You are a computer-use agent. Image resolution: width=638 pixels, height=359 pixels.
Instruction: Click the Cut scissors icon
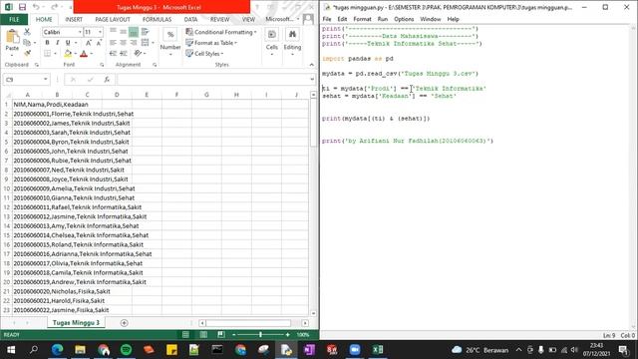(27, 32)
